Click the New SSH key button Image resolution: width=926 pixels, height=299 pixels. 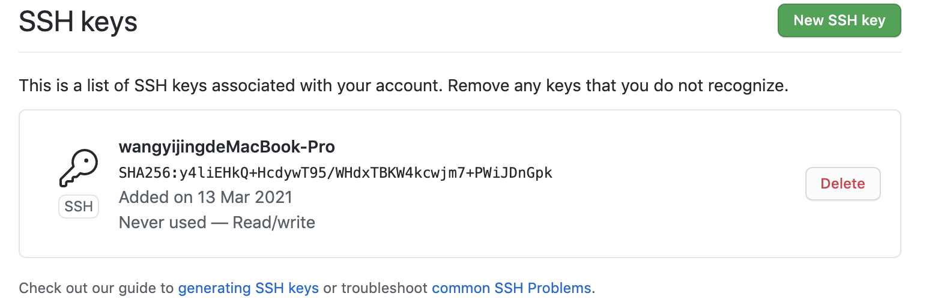click(839, 20)
